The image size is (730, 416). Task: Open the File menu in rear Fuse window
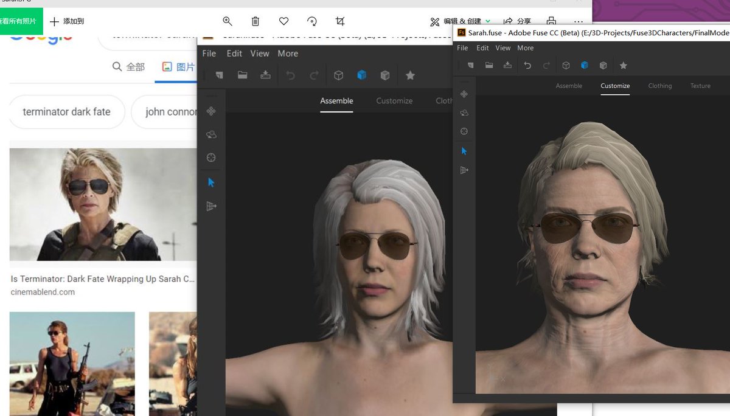[x=209, y=54]
